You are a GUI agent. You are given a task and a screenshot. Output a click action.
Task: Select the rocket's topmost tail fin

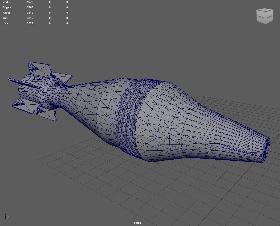(x=40, y=69)
